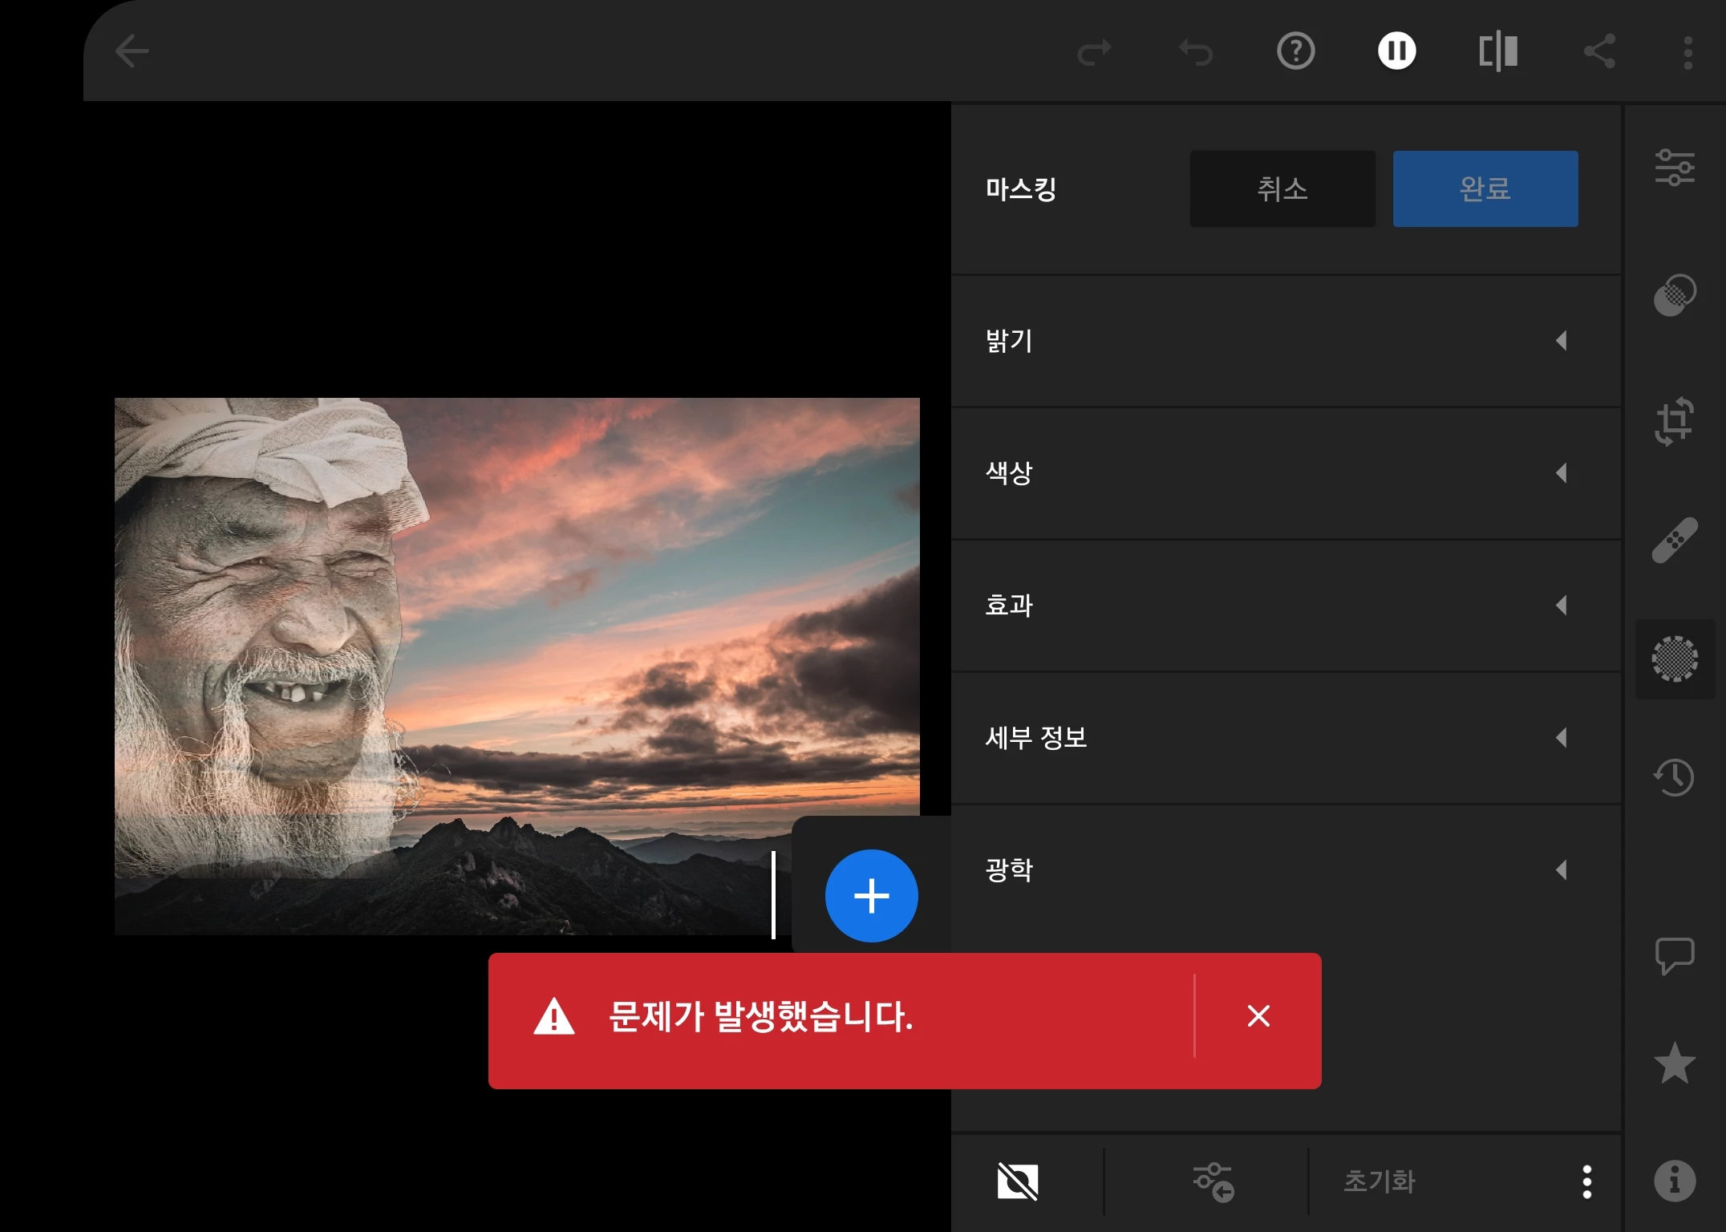This screenshot has height=1232, width=1726.
Task: Click the 취소 button
Action: tap(1282, 189)
